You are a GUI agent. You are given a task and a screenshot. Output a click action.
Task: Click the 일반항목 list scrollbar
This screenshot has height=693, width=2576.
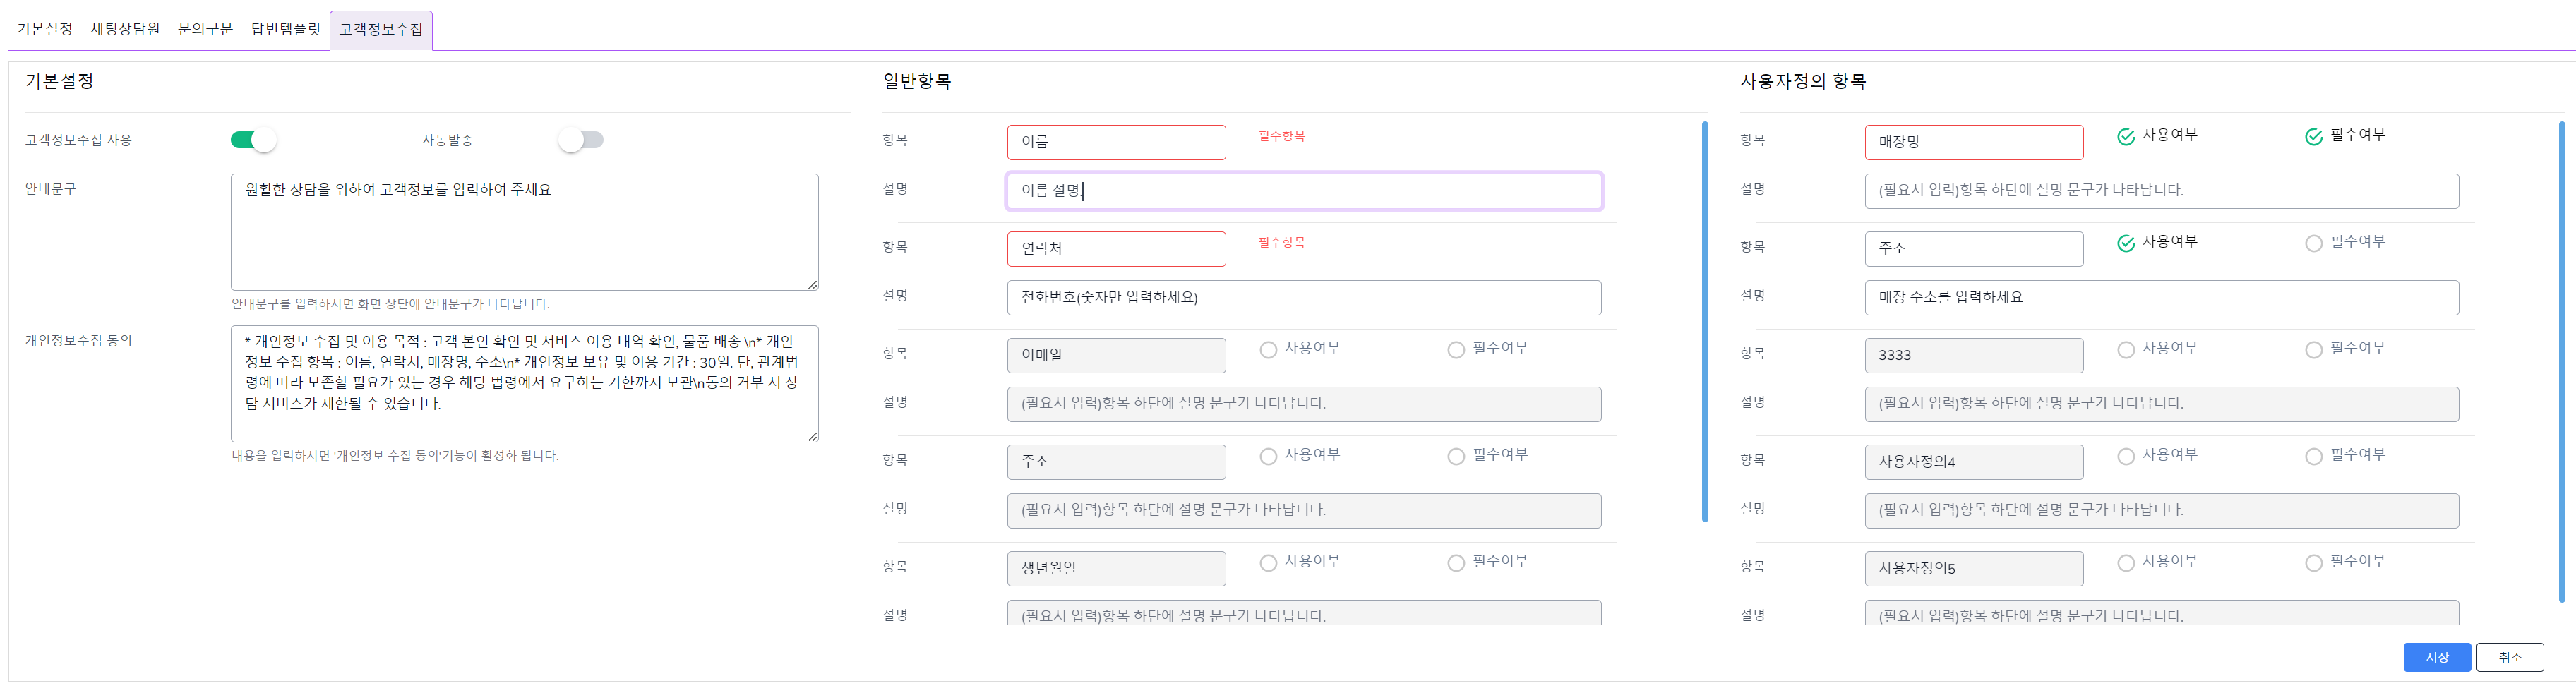tap(1705, 321)
